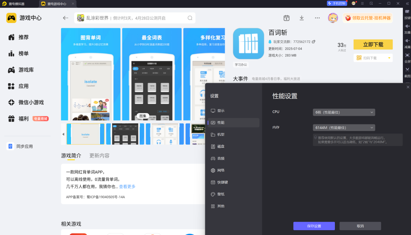Image resolution: width=411 pixels, height=235 pixels.
Task: Click 查看更多 link in description
Action: (x=127, y=187)
